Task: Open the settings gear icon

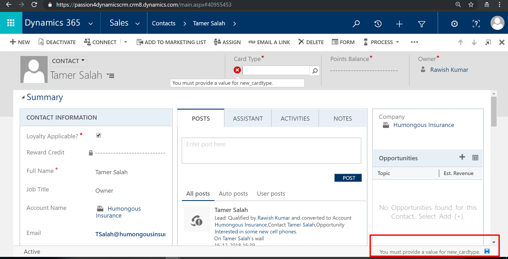Action: tap(454, 24)
